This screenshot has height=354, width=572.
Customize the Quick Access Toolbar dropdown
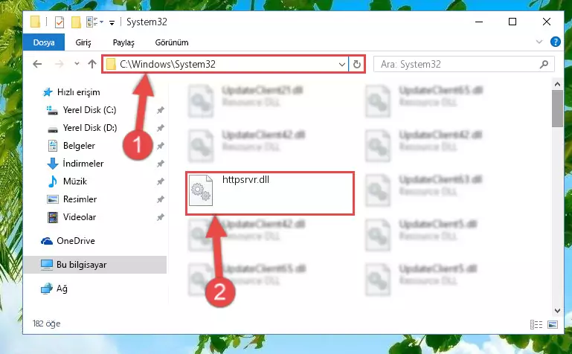tap(112, 23)
